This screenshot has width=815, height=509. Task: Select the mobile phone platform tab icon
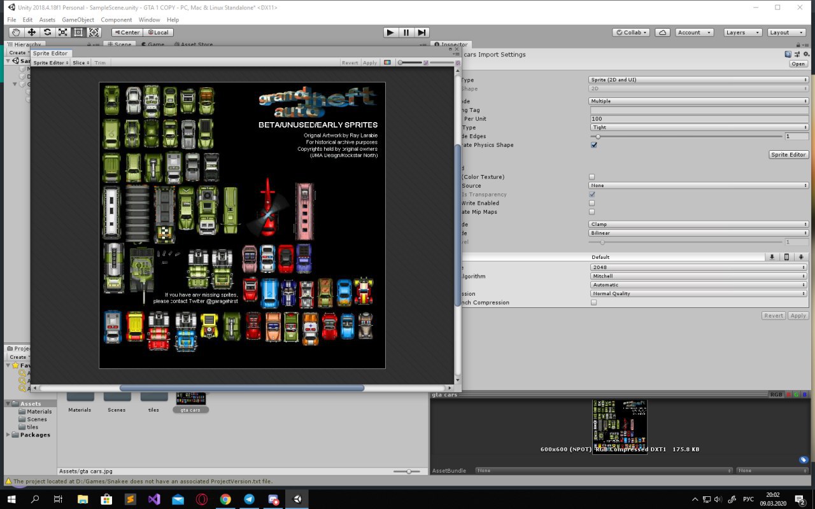[786, 257]
